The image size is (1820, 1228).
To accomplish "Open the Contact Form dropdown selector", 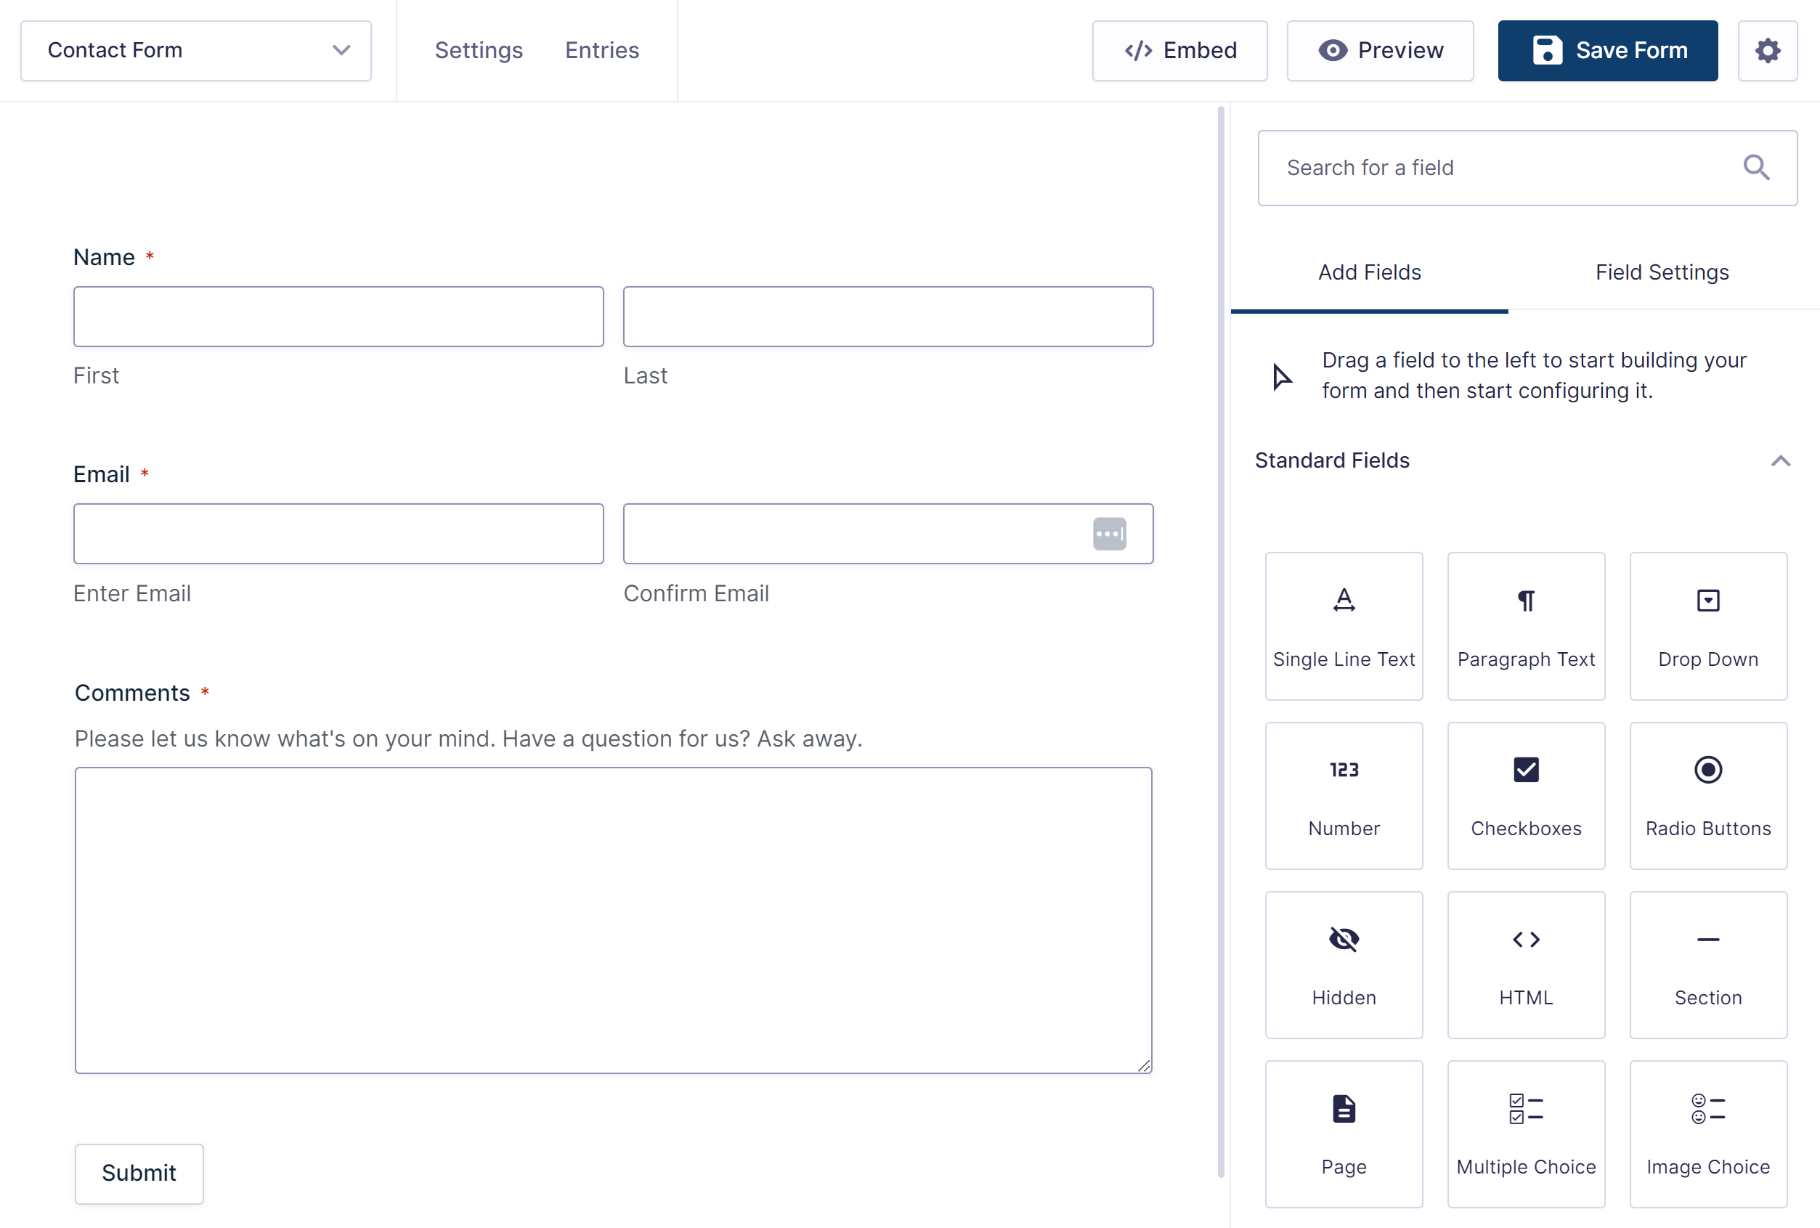I will click(x=196, y=51).
